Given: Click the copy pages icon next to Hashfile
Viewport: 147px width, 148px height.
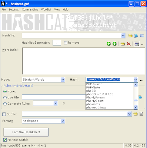Looking at the screenshot, I should pyautogui.click(x=142, y=36).
